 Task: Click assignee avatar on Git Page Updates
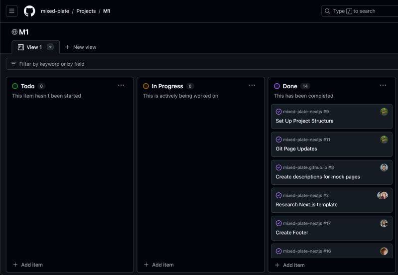click(x=384, y=139)
